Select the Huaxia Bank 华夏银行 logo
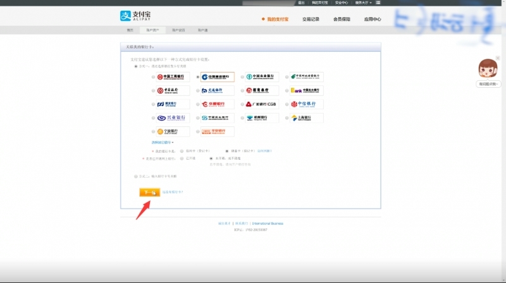 pyautogui.click(x=217, y=104)
